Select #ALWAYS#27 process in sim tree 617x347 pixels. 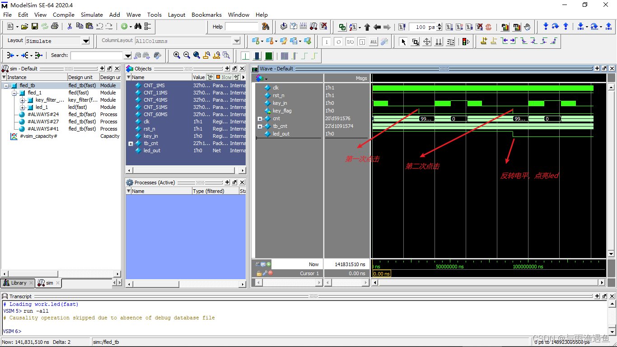coord(43,122)
